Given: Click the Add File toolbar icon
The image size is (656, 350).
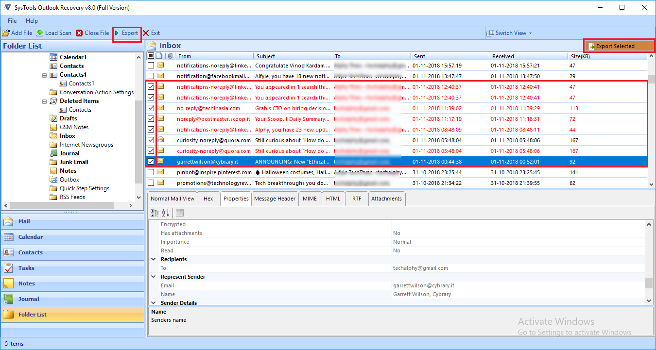Looking at the screenshot, I should 6,33.
